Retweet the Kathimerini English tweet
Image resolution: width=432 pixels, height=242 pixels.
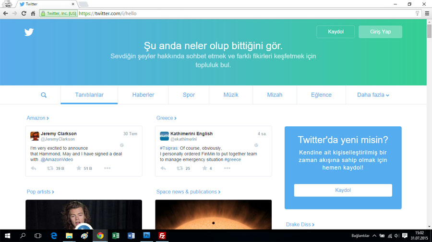coord(180,168)
